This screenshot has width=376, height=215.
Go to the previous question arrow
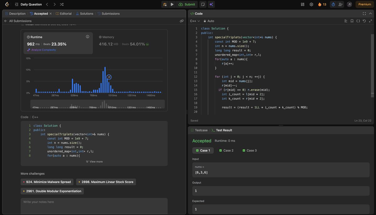47,4
